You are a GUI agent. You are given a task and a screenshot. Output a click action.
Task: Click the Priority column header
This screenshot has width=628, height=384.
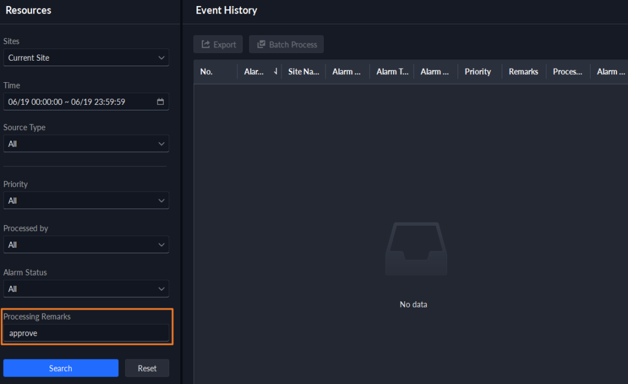(478, 72)
